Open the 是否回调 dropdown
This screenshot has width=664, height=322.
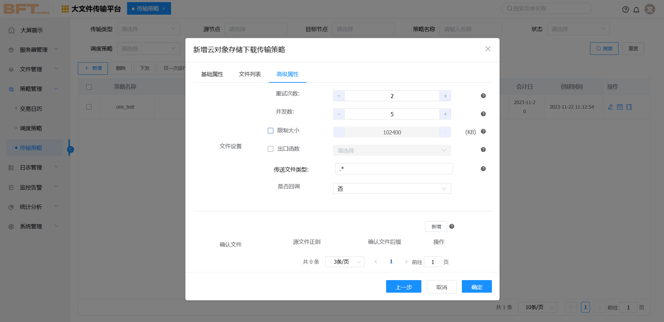tap(392, 189)
